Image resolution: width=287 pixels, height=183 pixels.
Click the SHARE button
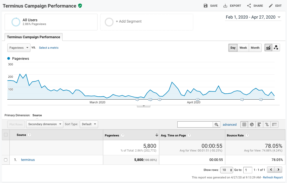coord(255,6)
